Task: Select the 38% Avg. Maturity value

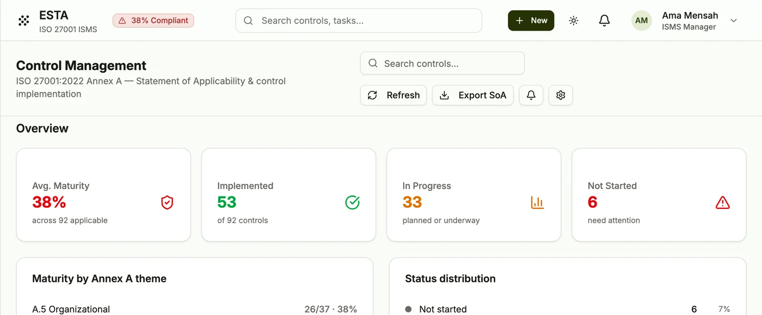Action: 49,202
